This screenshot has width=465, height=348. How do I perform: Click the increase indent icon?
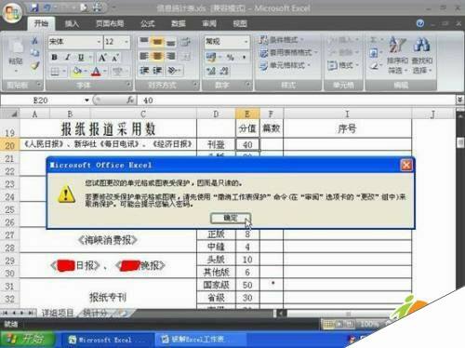[157, 71]
